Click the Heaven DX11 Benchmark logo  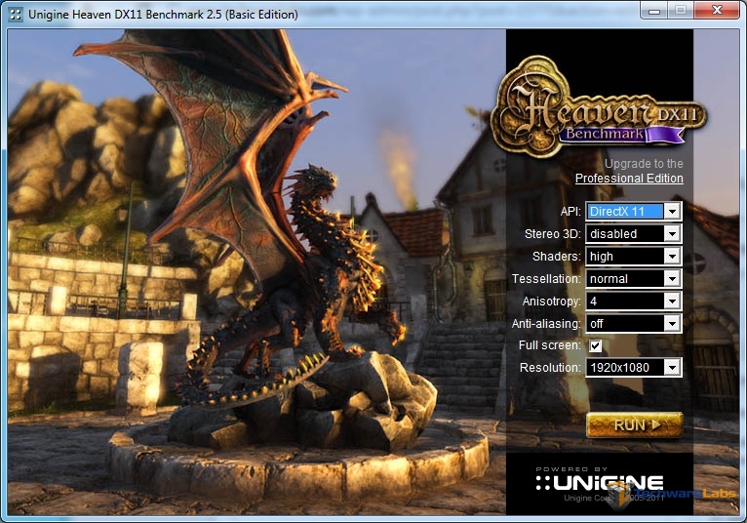click(599, 107)
